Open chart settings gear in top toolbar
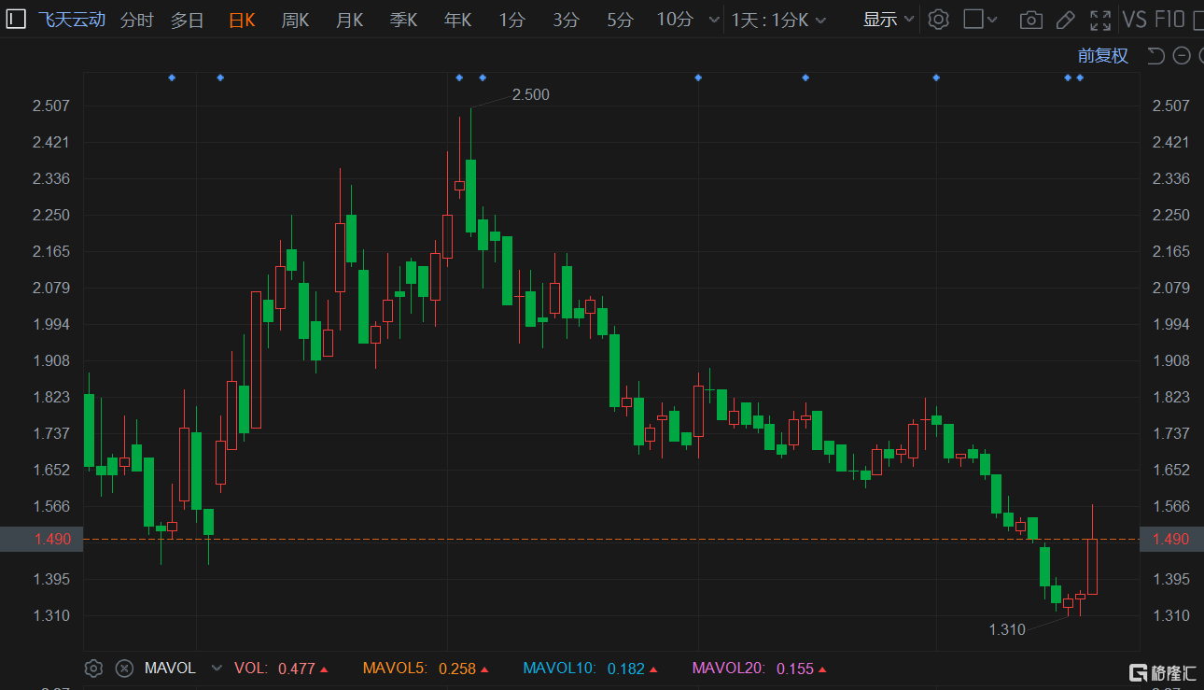The height and width of the screenshot is (690, 1204). click(939, 20)
